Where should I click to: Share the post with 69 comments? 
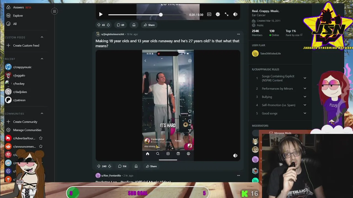click(149, 25)
